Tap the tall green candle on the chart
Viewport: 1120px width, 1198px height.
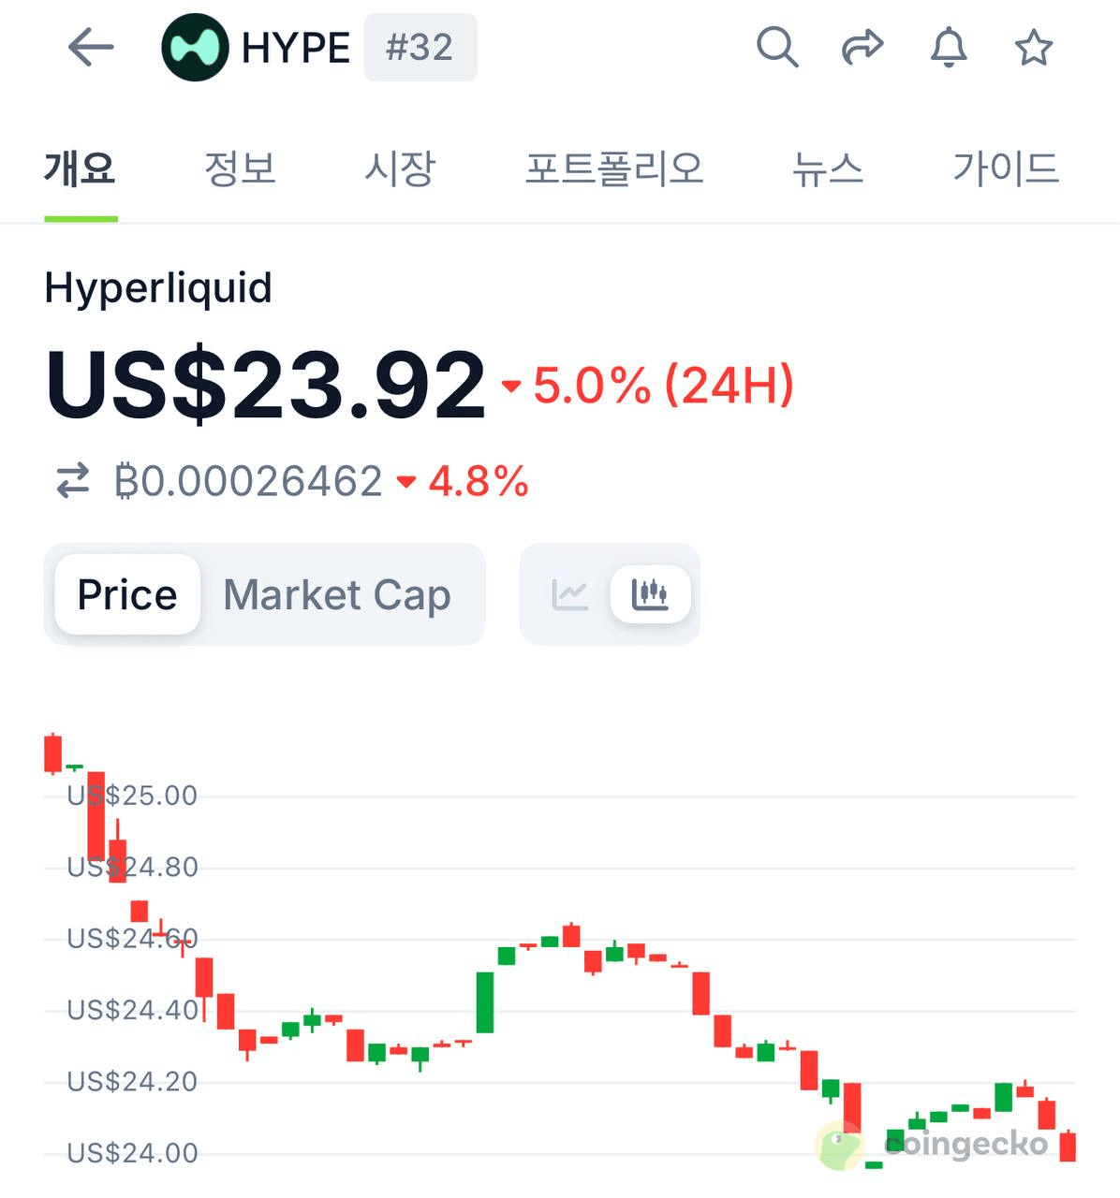point(485,1002)
